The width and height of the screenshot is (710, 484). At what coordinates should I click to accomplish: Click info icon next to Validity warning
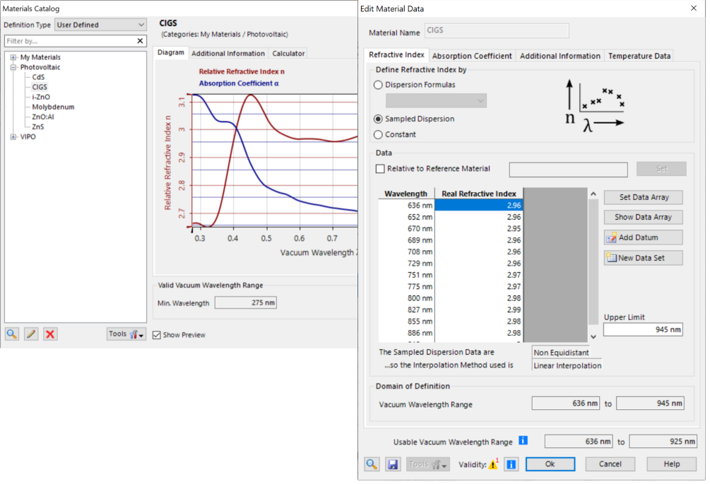click(x=511, y=464)
